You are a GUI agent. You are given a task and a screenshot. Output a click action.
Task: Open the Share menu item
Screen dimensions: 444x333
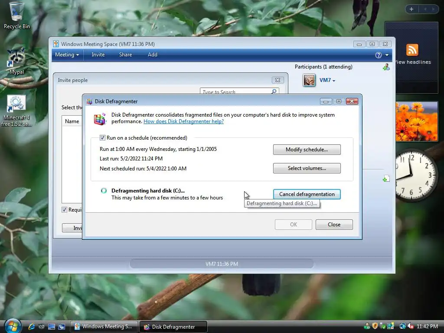point(125,55)
